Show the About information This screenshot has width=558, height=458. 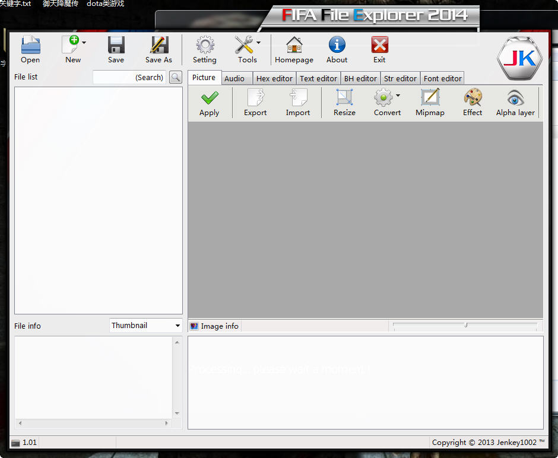tap(337, 49)
